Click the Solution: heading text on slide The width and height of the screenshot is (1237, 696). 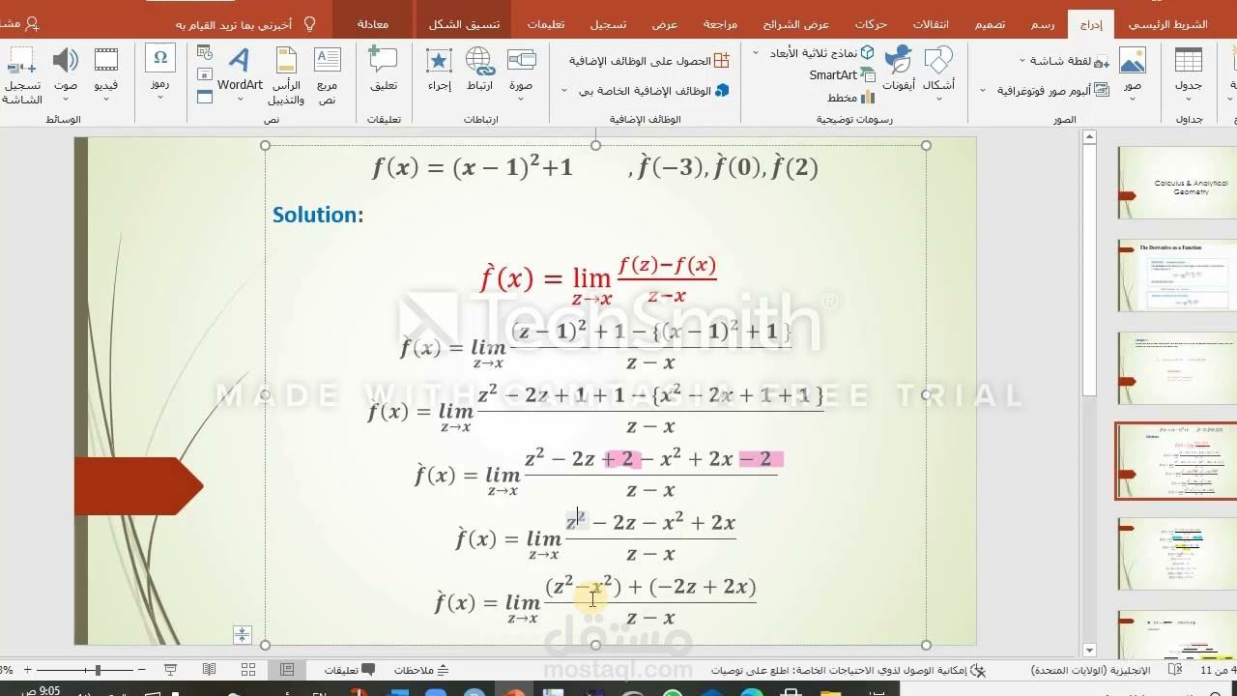(318, 215)
